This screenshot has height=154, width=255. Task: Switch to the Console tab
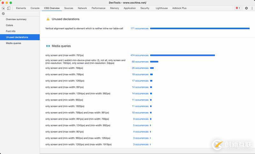[35, 8]
